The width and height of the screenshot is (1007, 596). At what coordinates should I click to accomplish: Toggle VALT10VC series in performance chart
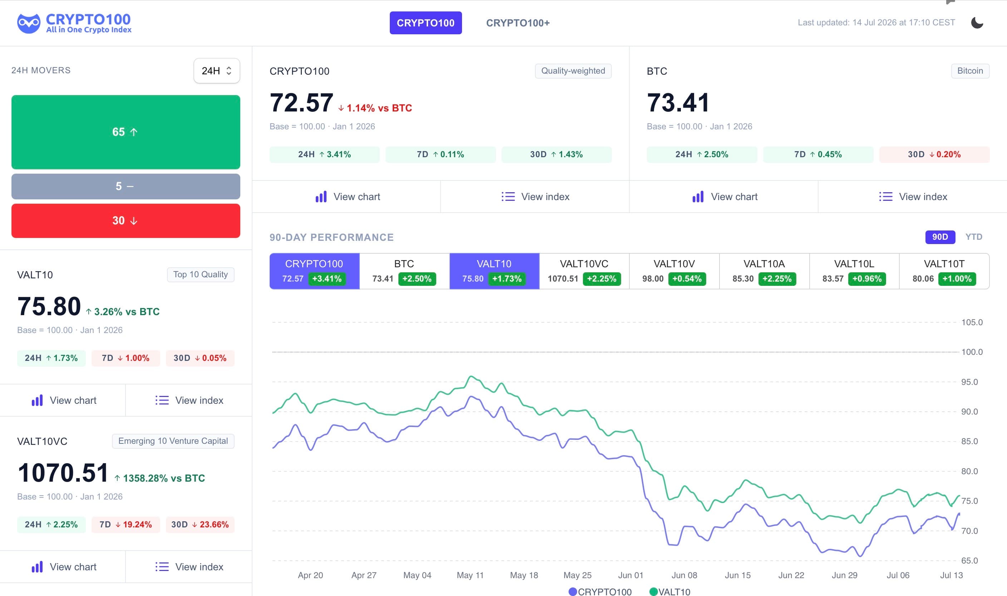584,271
